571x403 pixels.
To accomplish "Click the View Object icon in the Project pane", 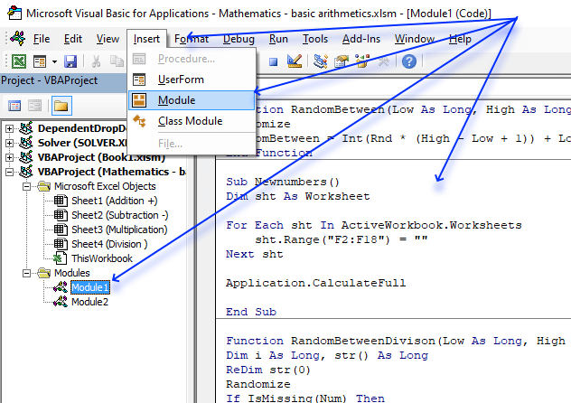I will 35,106.
